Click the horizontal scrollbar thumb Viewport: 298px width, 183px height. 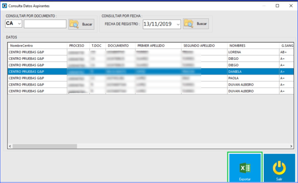[x=45, y=146]
